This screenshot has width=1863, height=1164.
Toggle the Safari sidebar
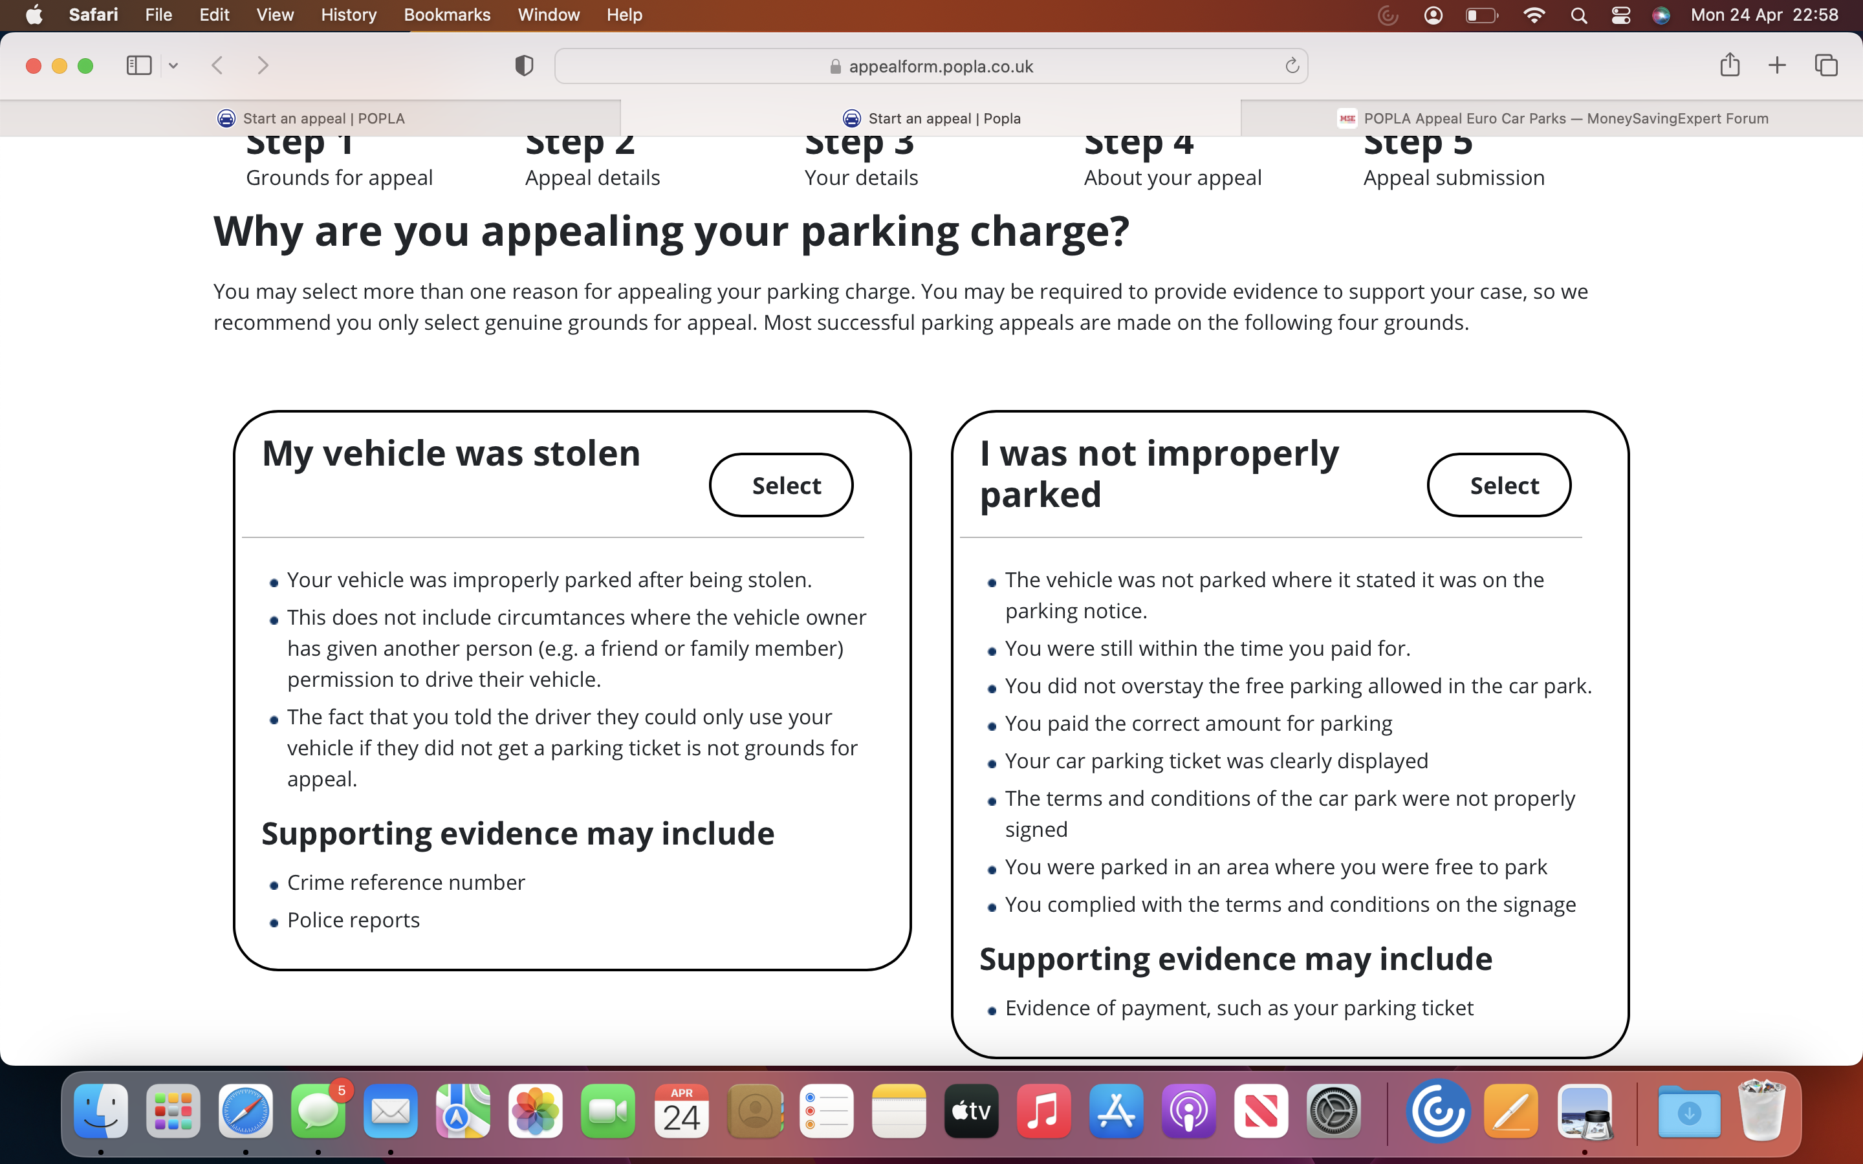138,65
